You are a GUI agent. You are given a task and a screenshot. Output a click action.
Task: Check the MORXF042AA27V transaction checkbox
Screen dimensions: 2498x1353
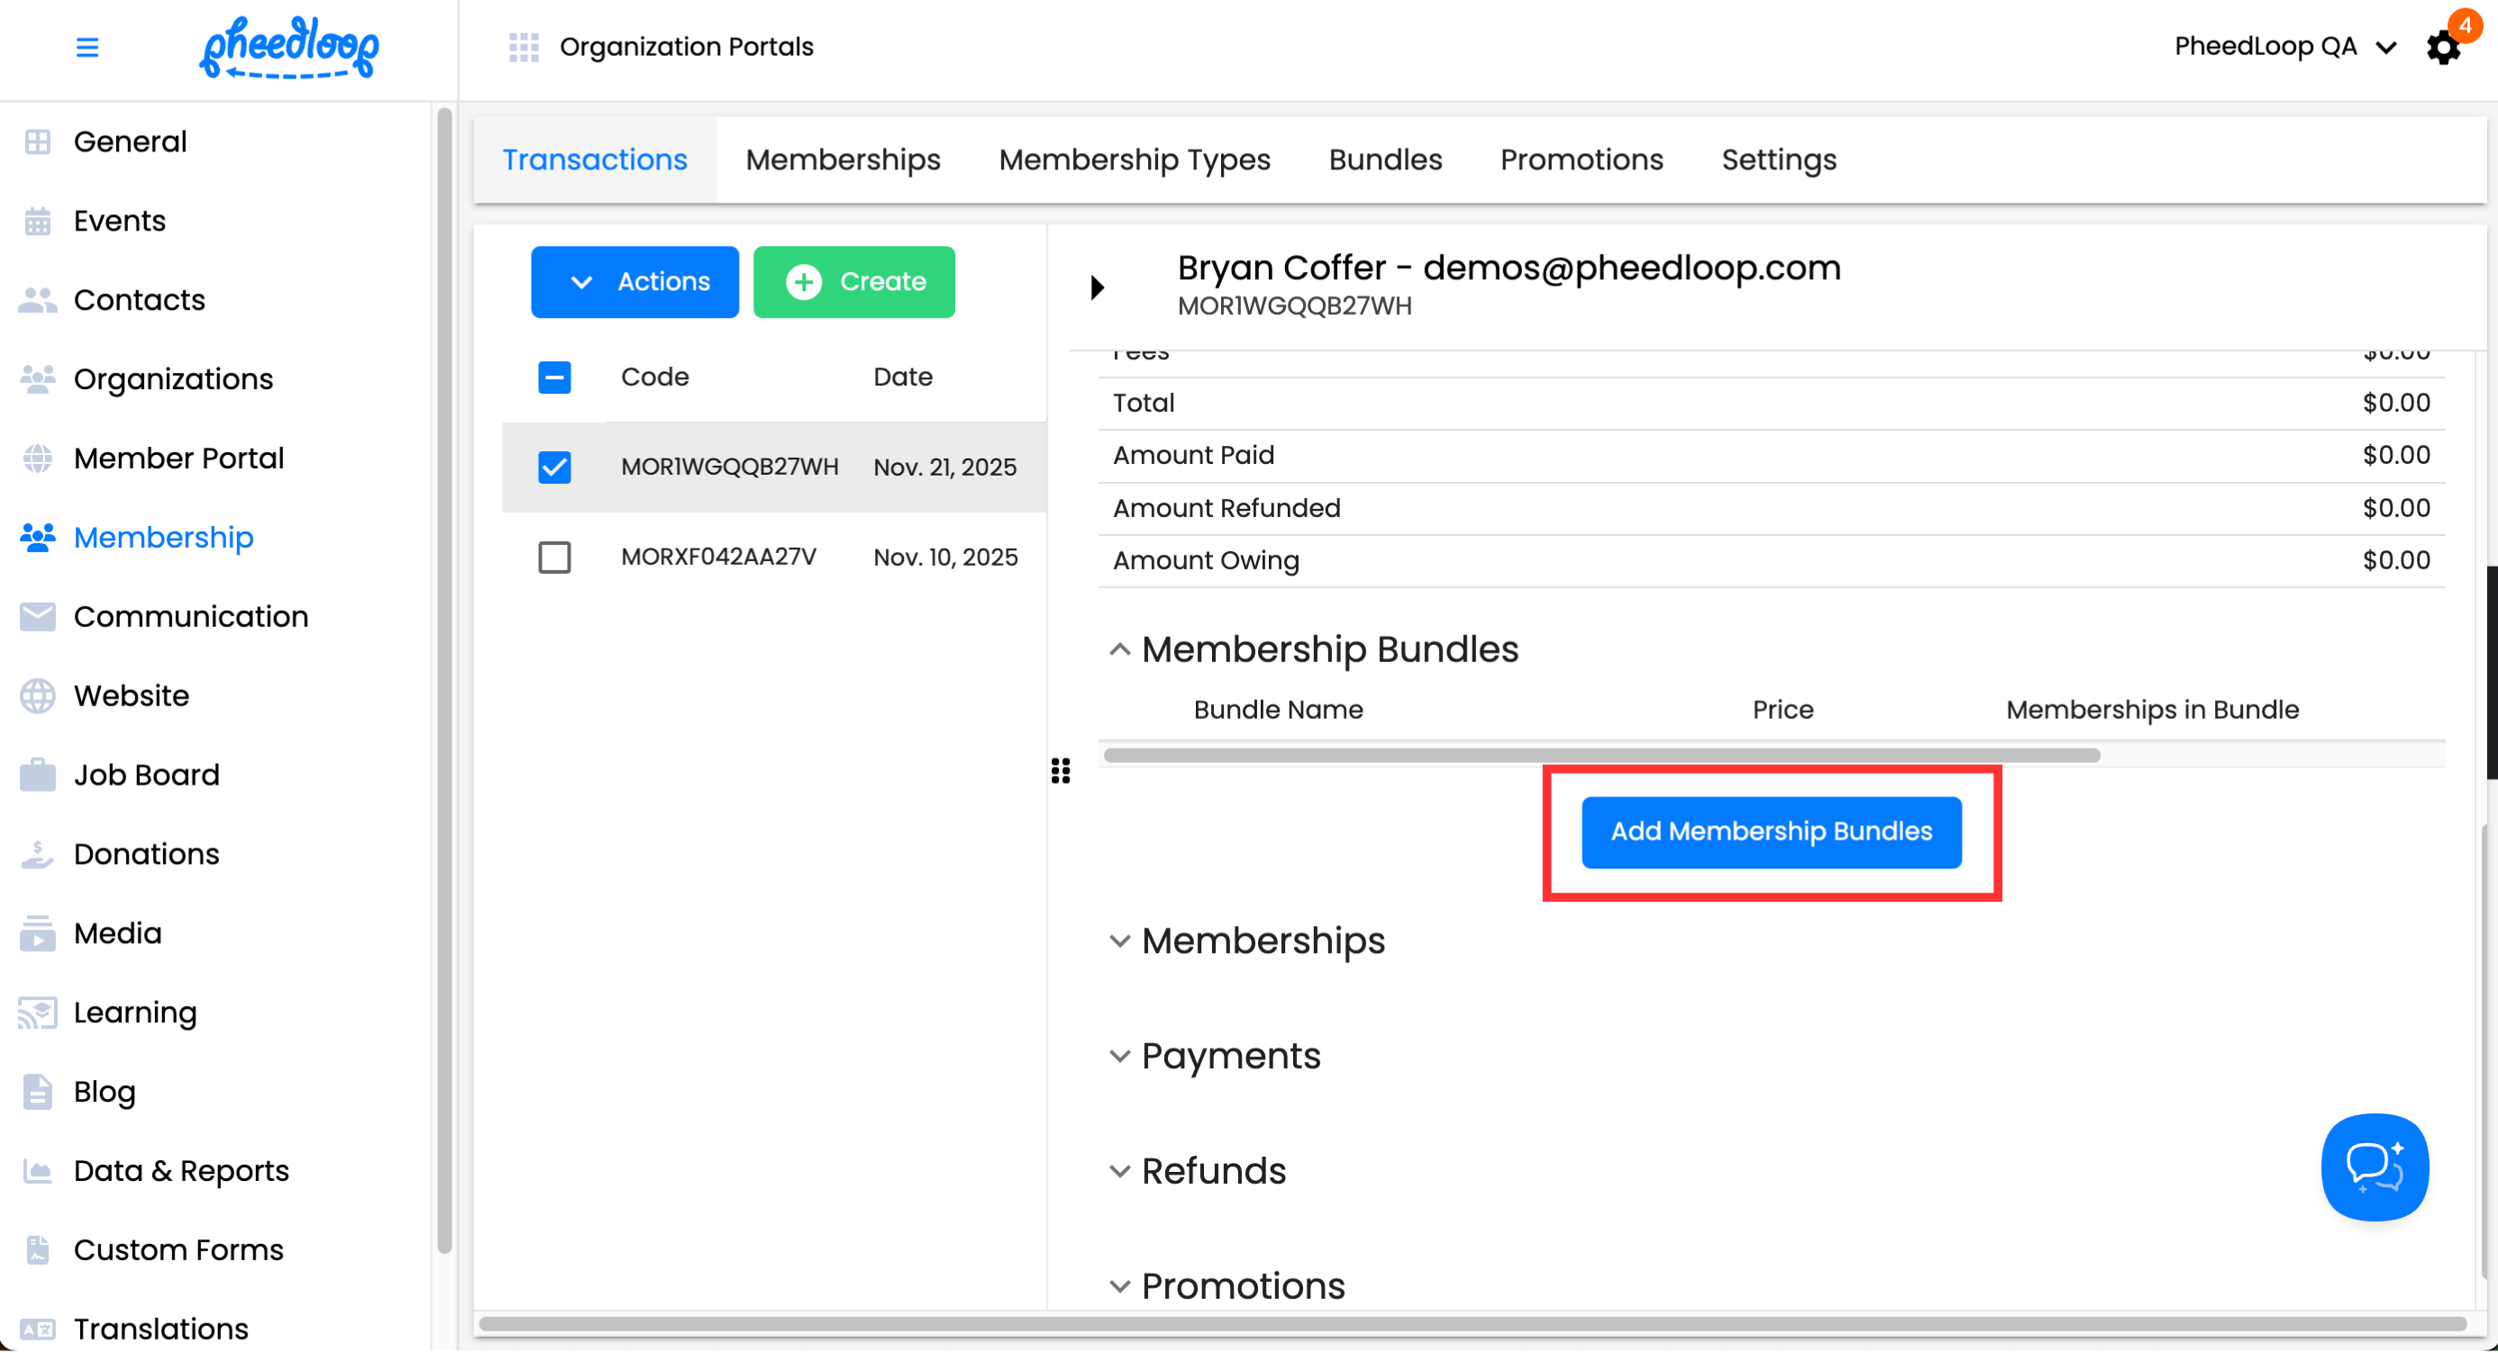pyautogui.click(x=555, y=558)
